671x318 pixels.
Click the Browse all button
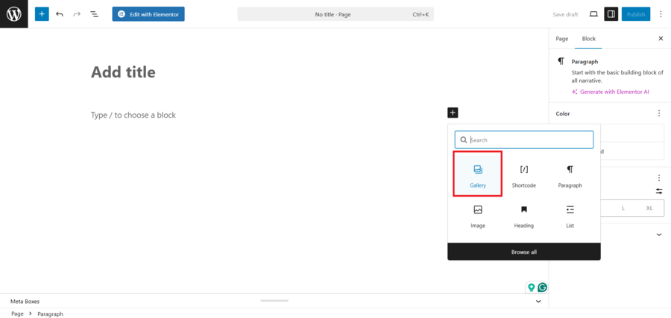click(523, 252)
